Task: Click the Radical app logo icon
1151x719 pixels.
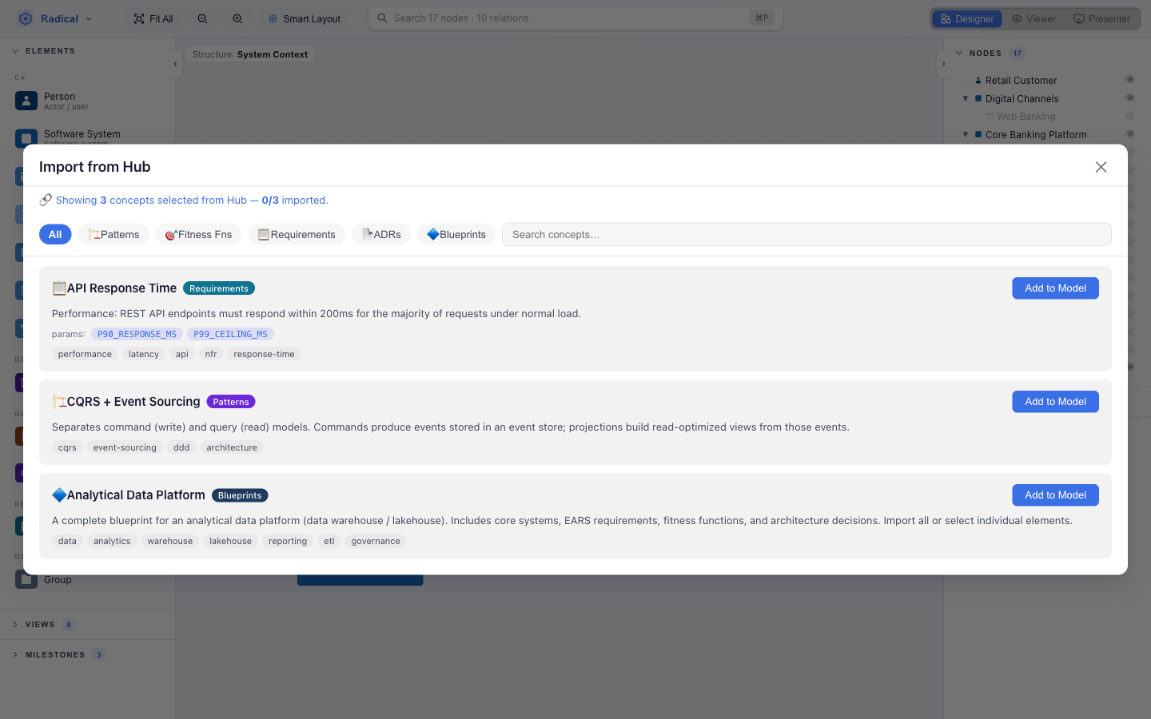Action: [26, 18]
